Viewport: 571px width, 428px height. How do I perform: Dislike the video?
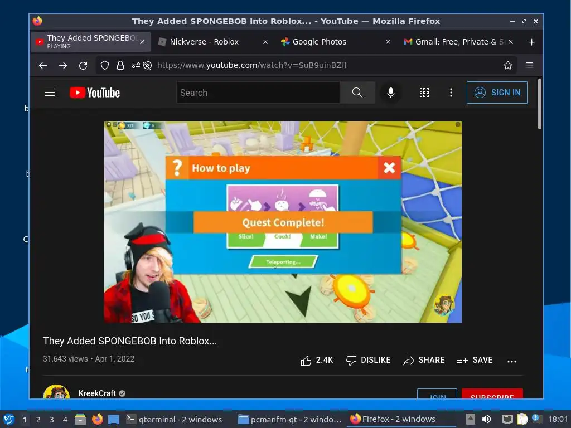coord(368,361)
